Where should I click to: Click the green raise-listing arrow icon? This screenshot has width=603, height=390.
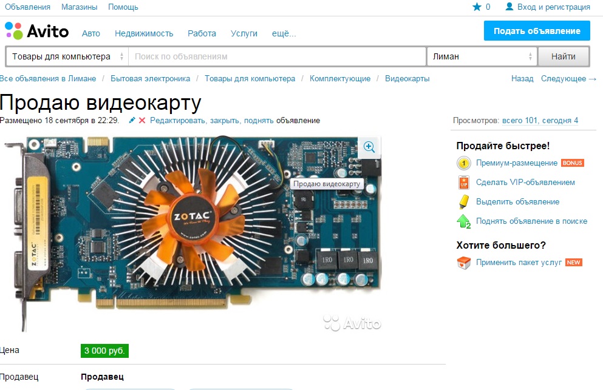[464, 221]
